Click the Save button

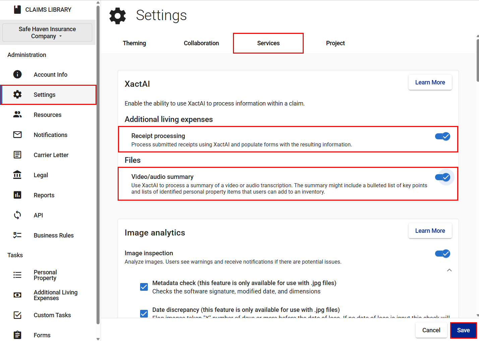tap(463, 330)
